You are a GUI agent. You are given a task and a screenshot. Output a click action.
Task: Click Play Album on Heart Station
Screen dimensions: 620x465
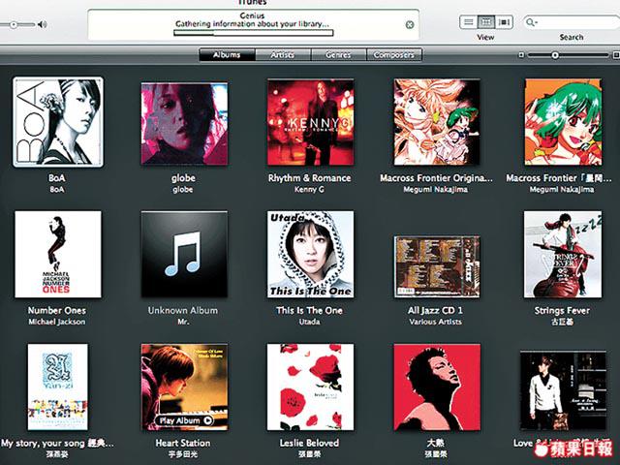184,420
